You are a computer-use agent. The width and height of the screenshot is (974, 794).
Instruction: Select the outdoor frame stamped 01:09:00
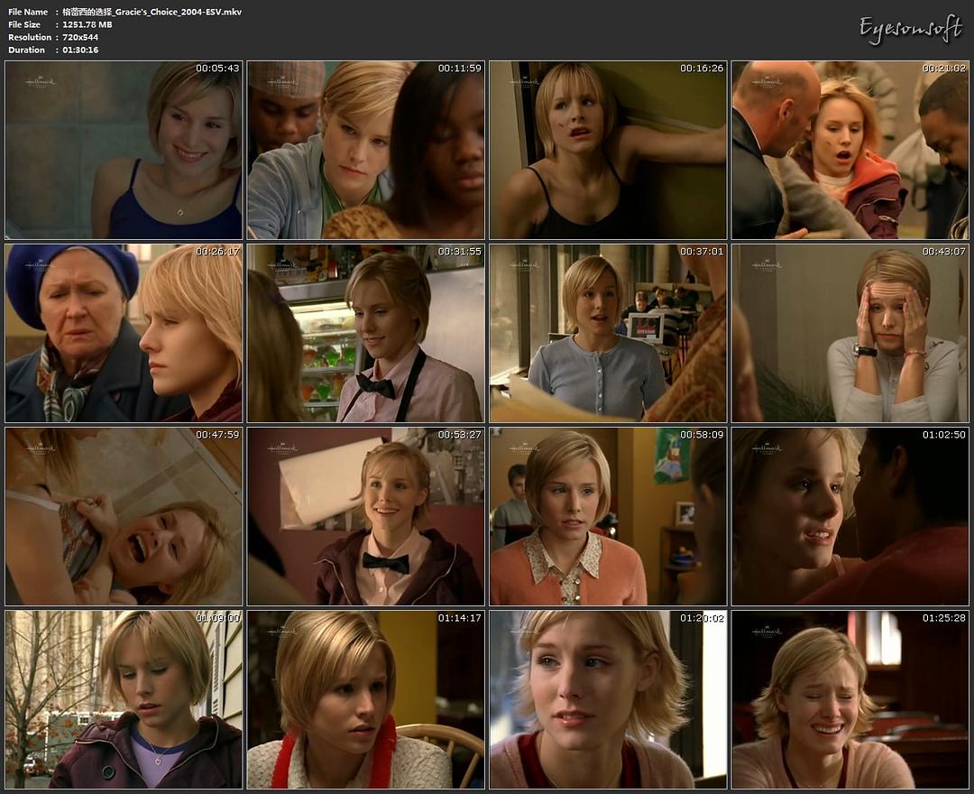[x=124, y=699]
